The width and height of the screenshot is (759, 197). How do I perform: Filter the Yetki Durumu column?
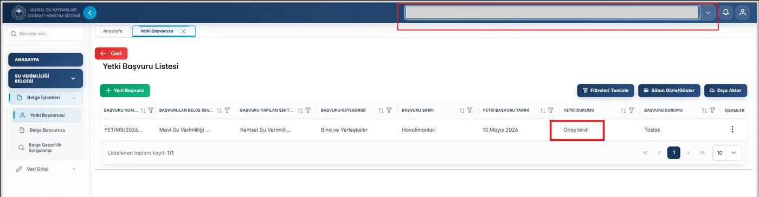coord(632,110)
